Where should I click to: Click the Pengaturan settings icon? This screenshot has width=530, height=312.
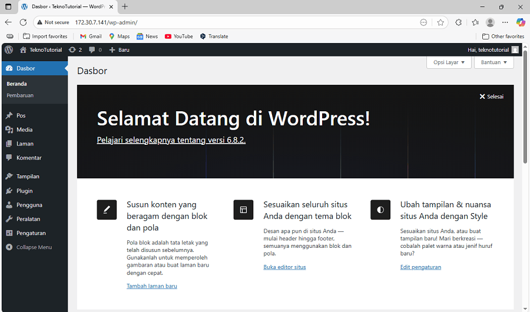click(x=9, y=233)
